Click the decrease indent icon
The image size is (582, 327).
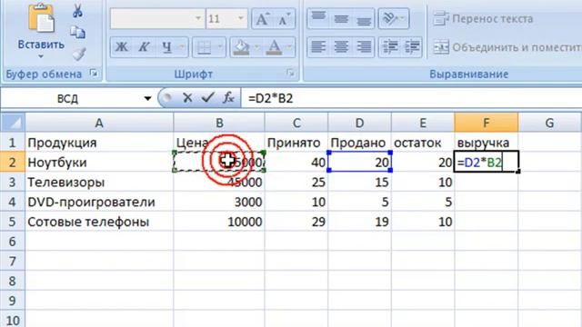point(390,47)
